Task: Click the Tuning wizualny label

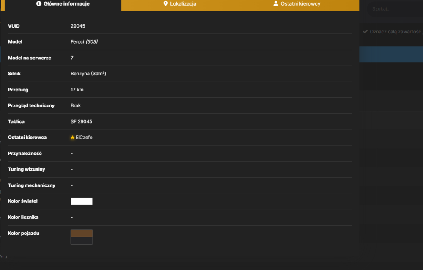Action: click(26, 169)
